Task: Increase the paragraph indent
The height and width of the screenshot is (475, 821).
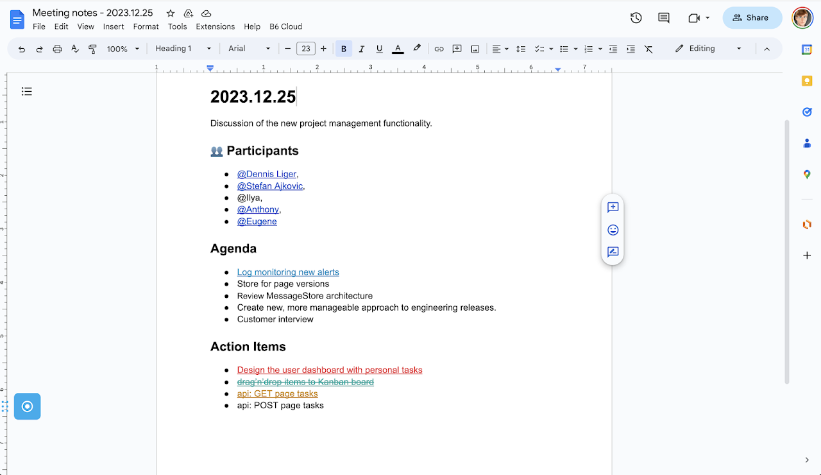Action: point(631,49)
